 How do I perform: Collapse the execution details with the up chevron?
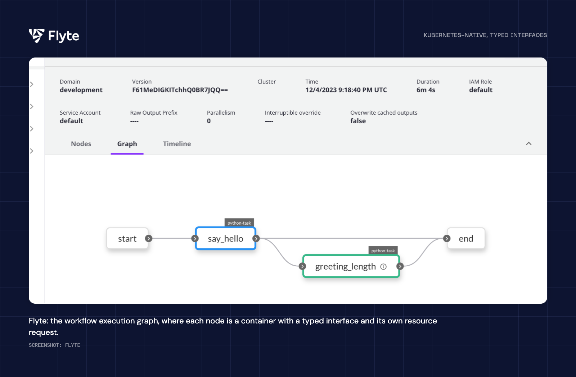[528, 143]
